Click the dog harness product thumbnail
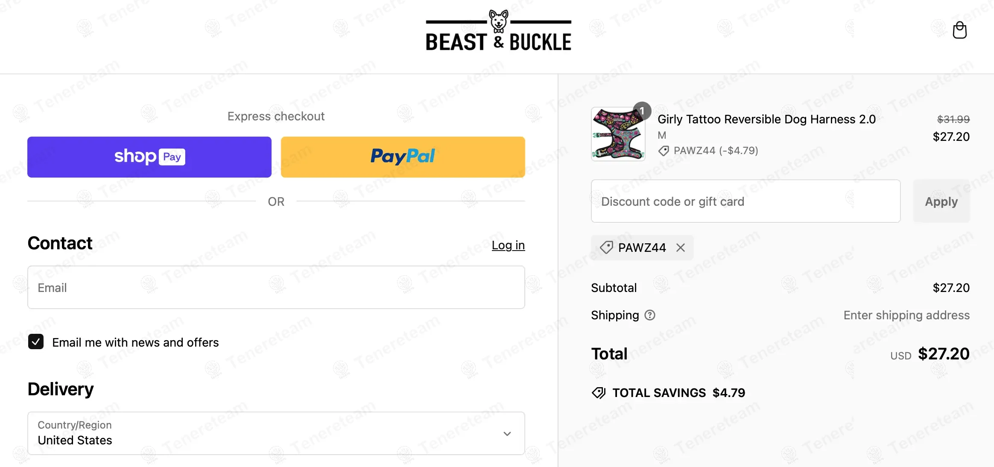Image resolution: width=994 pixels, height=467 pixels. point(617,134)
